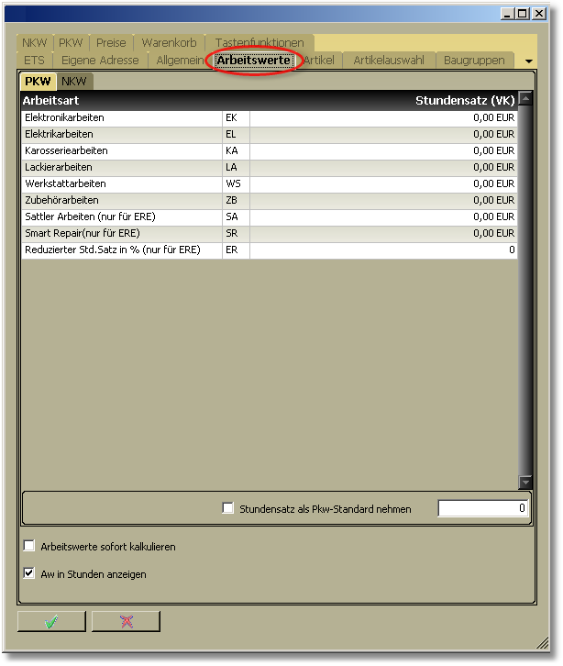563x666 pixels.
Task: Edit the Reduzierter Std.Satz percent value
Action: [384, 250]
